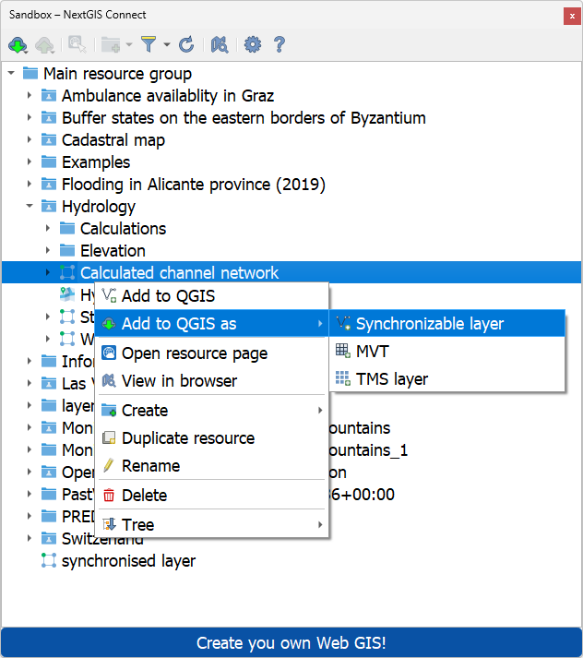Choose Delete in context menu
Screen dimensions: 583x658
point(211,496)
